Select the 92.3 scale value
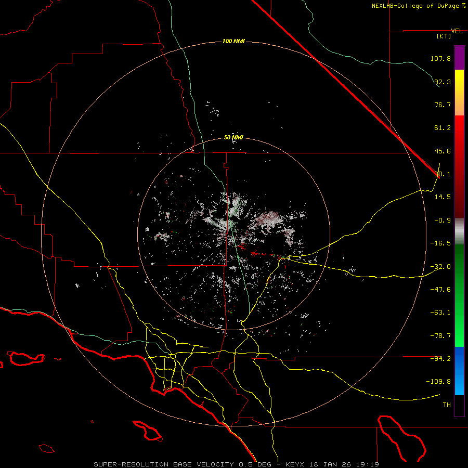Image resolution: width=468 pixels, height=468 pixels. tap(443, 82)
